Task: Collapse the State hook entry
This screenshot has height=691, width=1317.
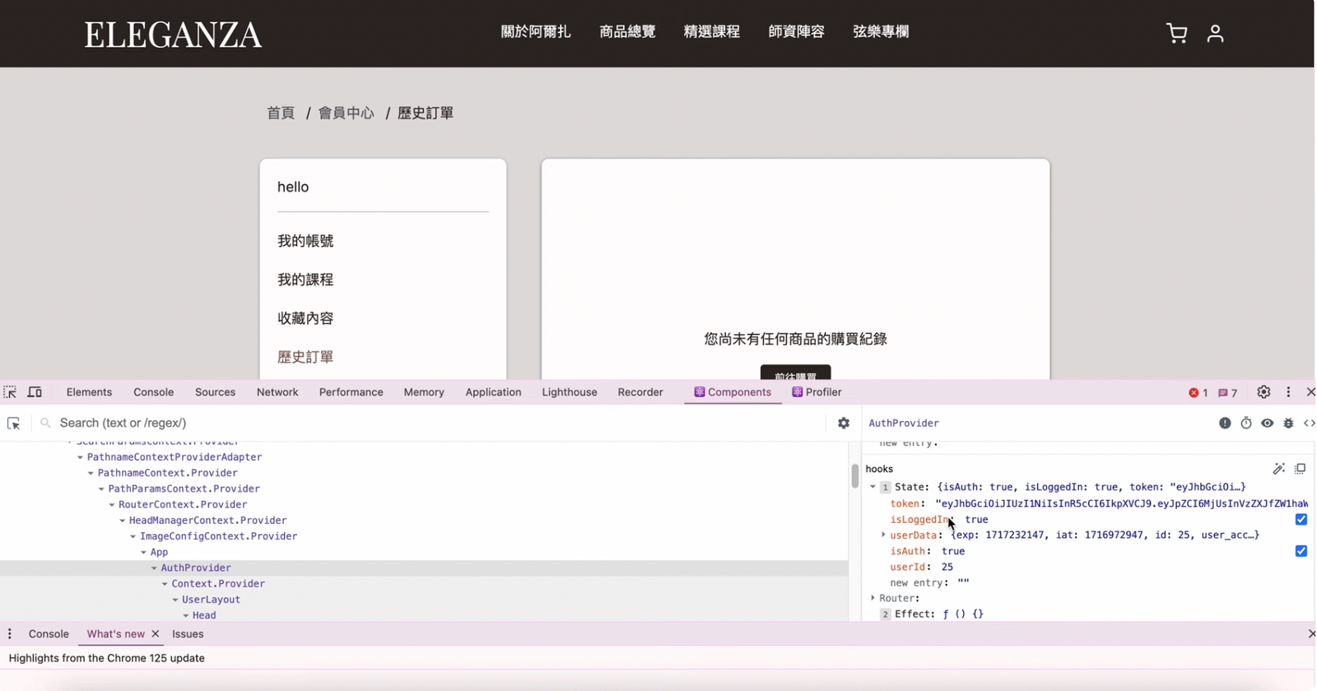Action: click(873, 487)
